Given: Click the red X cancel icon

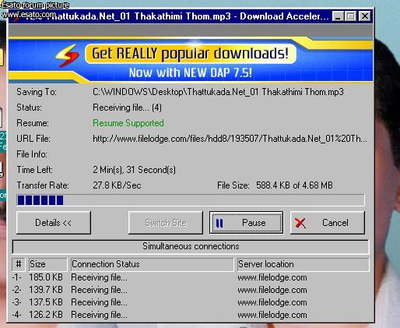Looking at the screenshot, I should click(300, 223).
